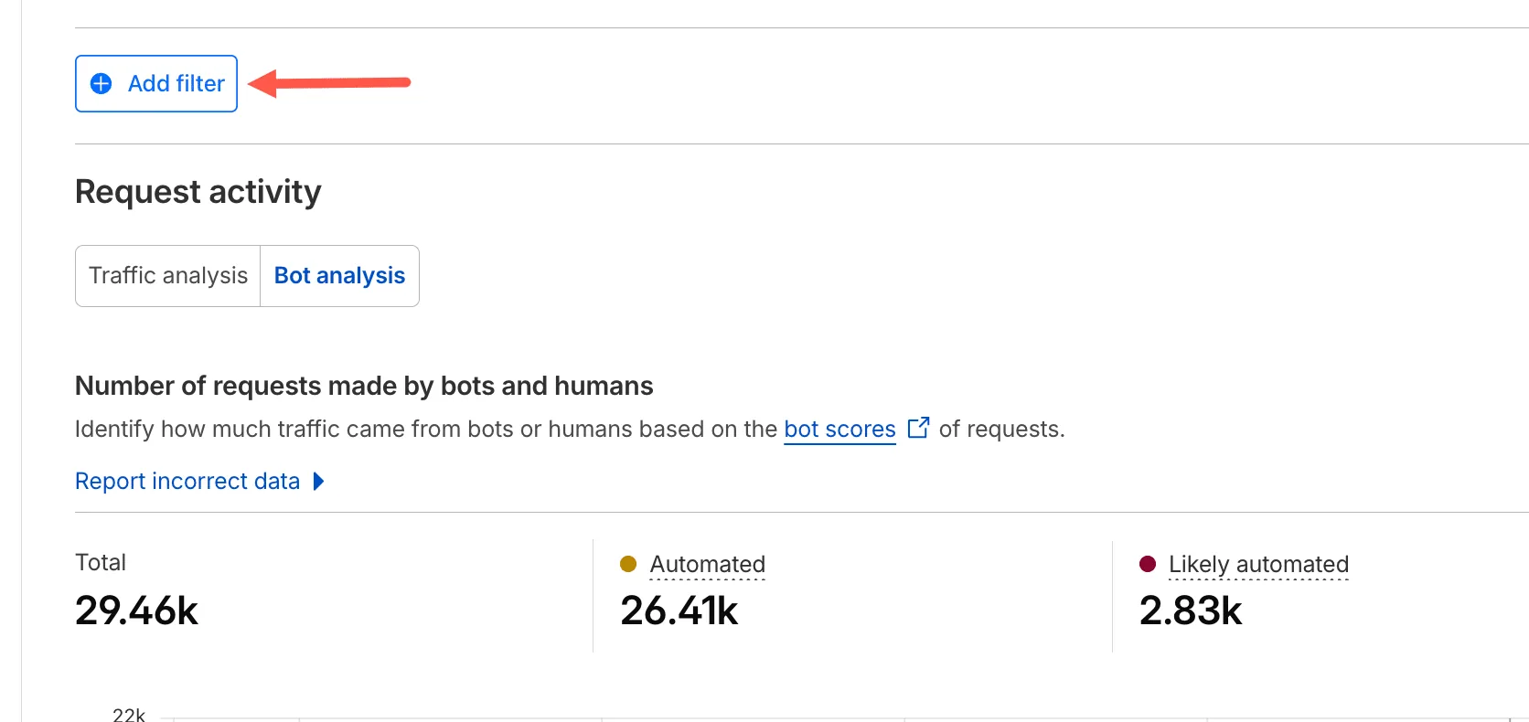Switch to the Traffic analysis tab
The height and width of the screenshot is (722, 1529).
168,276
